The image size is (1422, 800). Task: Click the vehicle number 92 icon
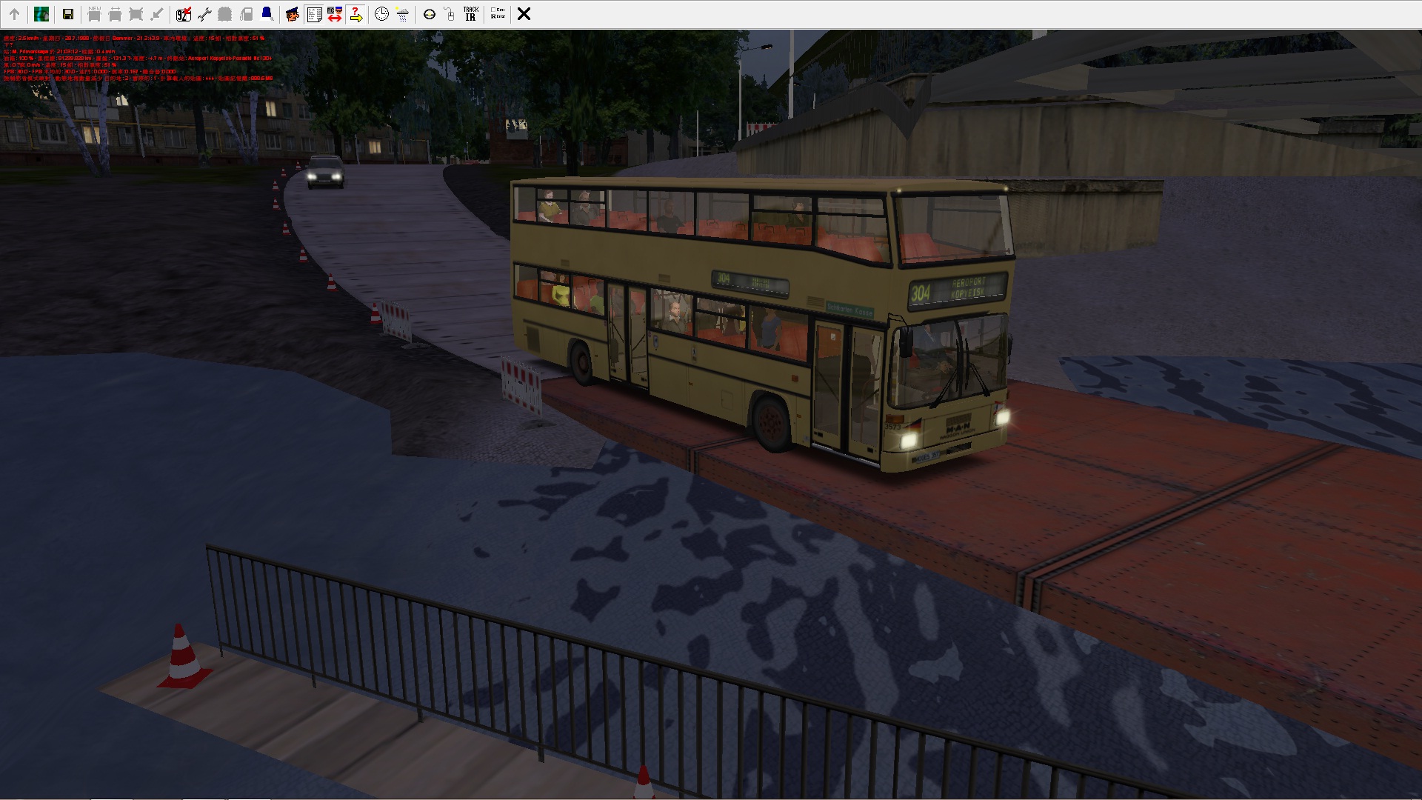click(x=183, y=14)
